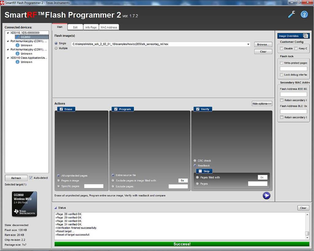This screenshot has height=251, width=314.
Task: Click the Image Overrides detach window icon
Action: click(x=306, y=36)
